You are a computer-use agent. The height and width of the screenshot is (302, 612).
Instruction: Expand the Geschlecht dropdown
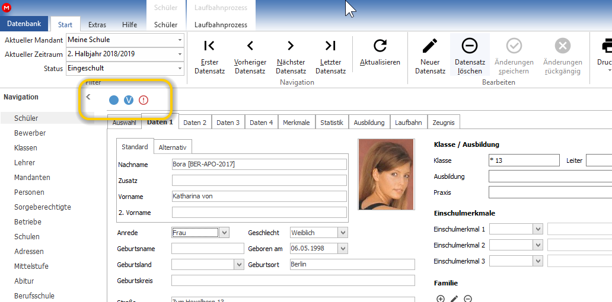[342, 233]
